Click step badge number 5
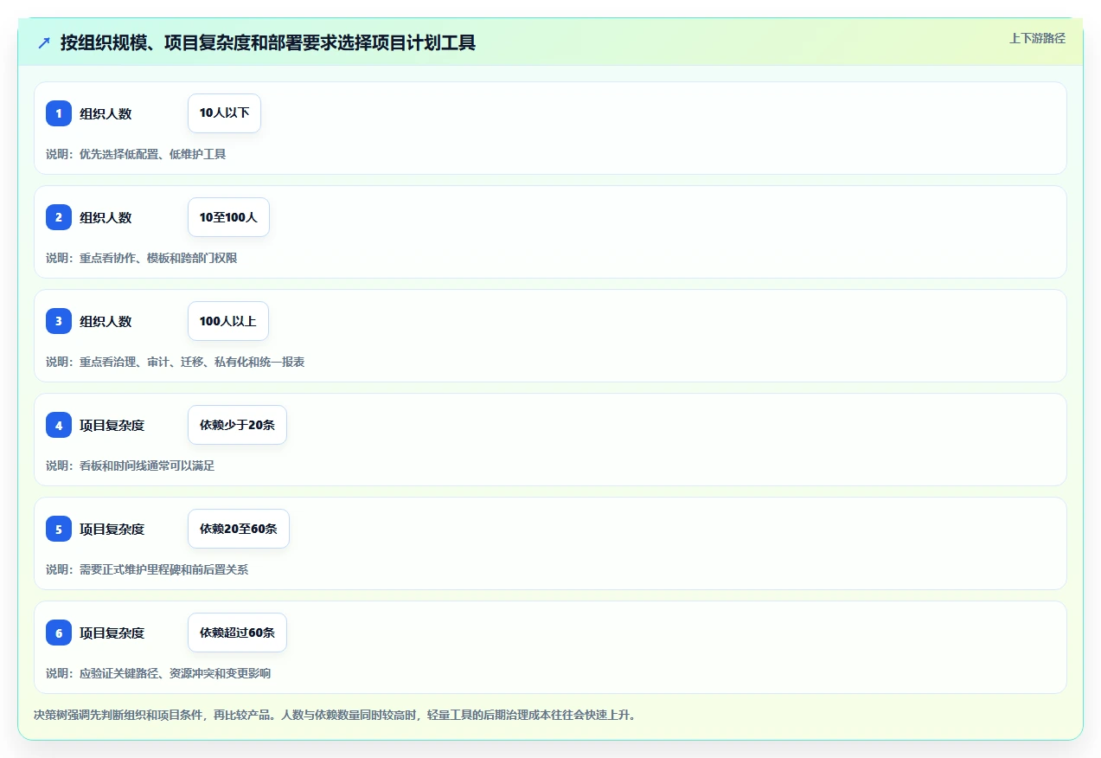Image resolution: width=1101 pixels, height=758 pixels. [x=59, y=529]
